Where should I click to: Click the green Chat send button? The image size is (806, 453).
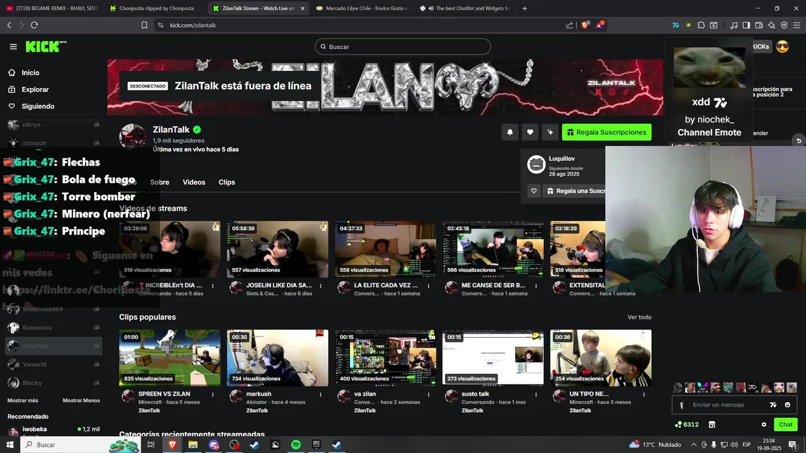786,425
